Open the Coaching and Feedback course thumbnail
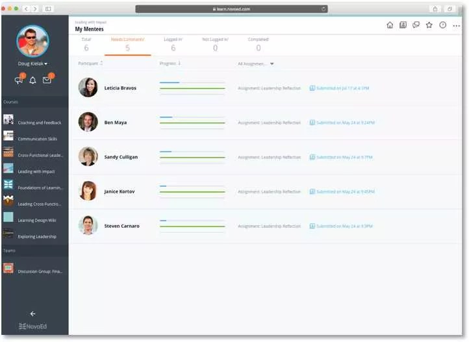The height and width of the screenshot is (342, 469). [x=8, y=119]
